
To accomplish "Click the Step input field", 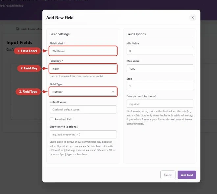I will [x=160, y=86].
